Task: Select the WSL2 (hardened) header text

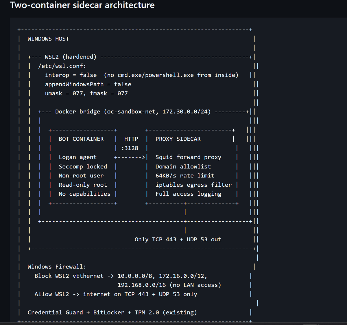Action: click(x=71, y=57)
